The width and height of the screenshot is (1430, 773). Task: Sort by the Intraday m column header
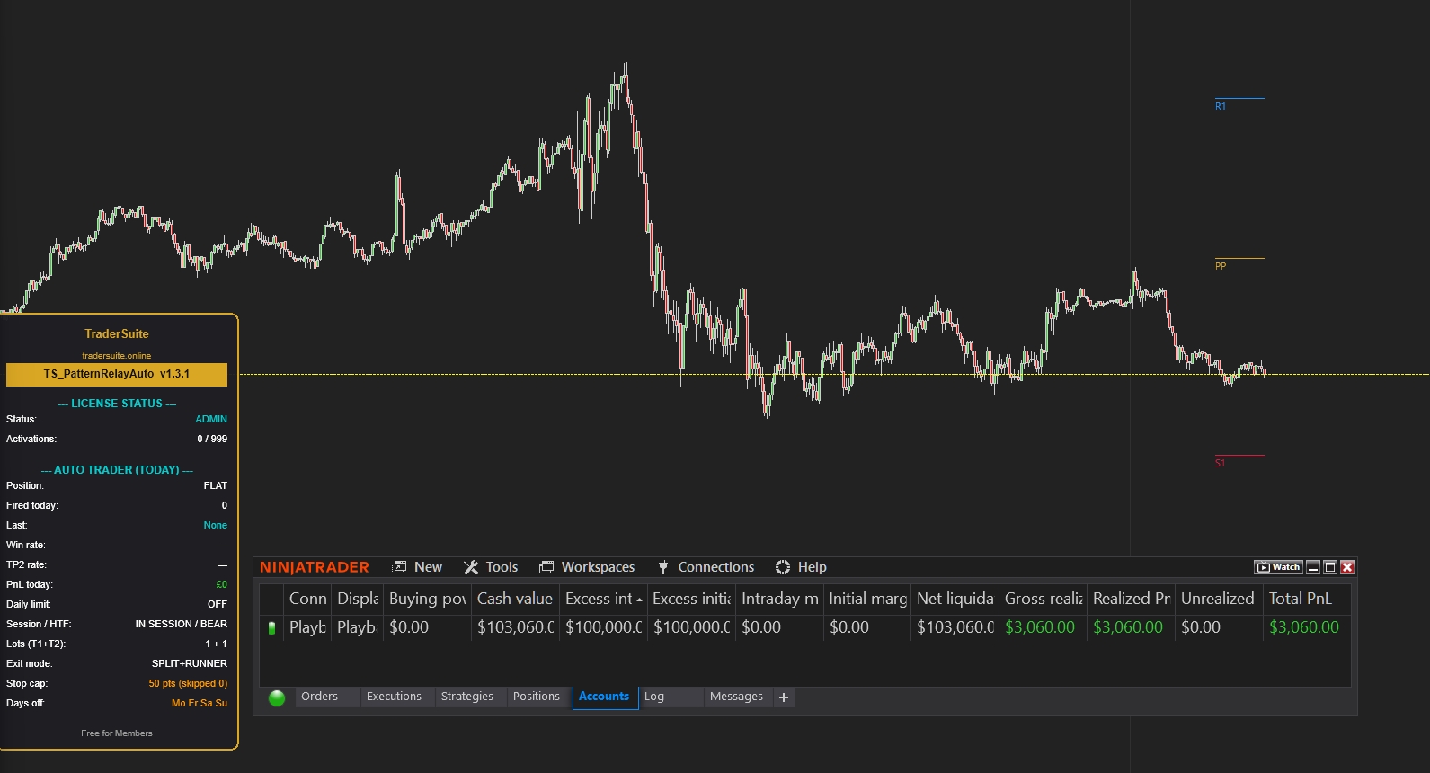779,599
